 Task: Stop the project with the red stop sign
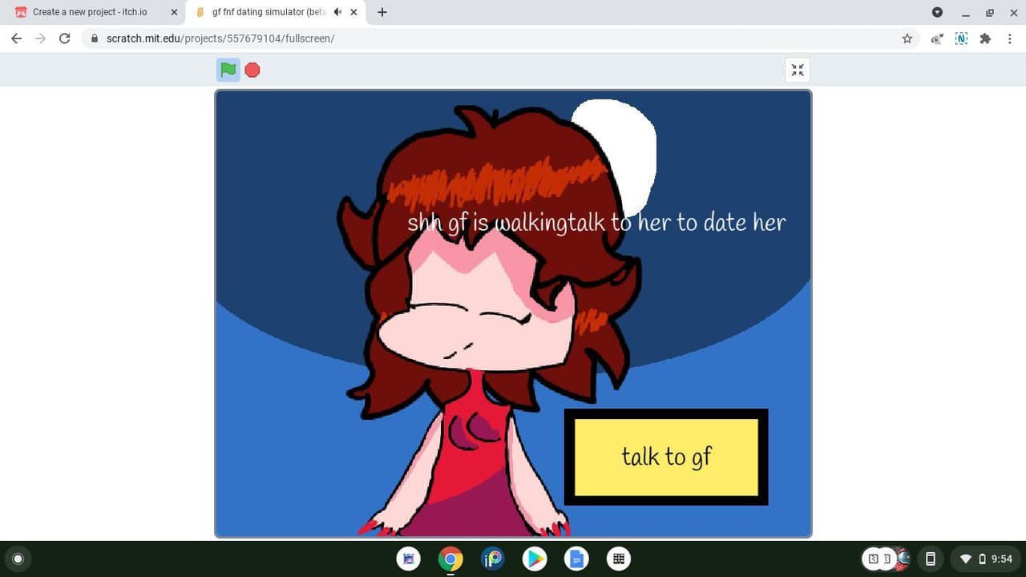coord(252,70)
